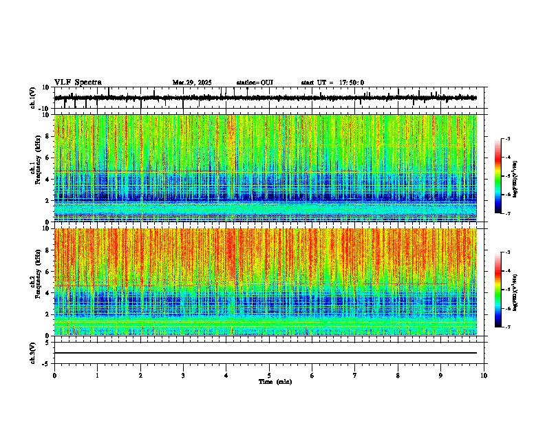Click the ch.2 "Frequency (kHz)" axis label
Image resolution: width=545 pixels, height=421 pixels.
pyautogui.click(x=38, y=274)
